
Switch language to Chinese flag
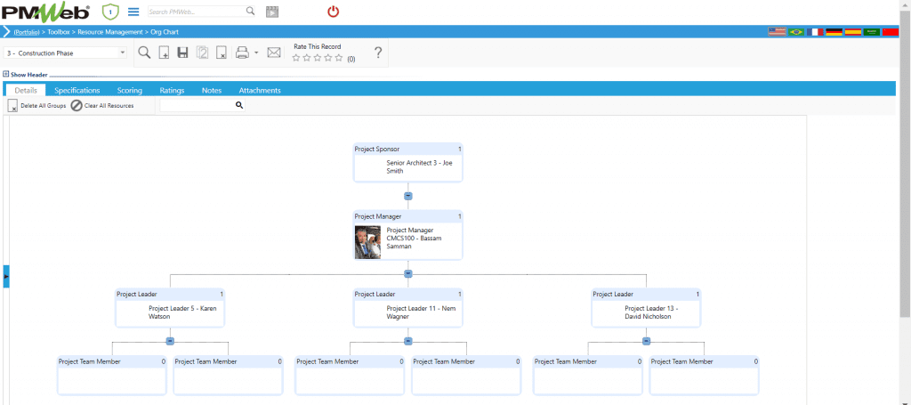[891, 32]
